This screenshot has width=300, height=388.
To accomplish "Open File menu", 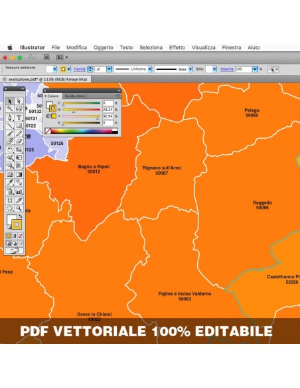I will coord(56,48).
